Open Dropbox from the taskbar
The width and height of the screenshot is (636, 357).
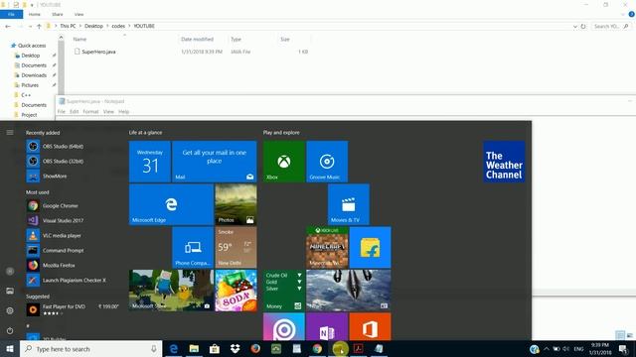[235, 349]
